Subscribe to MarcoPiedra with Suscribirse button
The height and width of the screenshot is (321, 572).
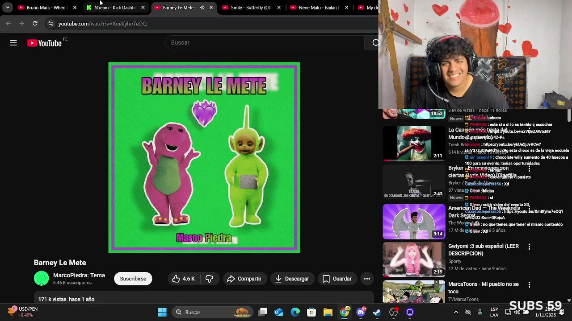coord(133,279)
